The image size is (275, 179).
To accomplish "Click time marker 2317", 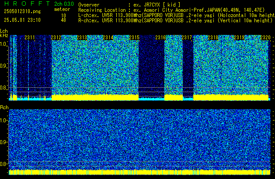I will pyautogui.click(x=187, y=38).
